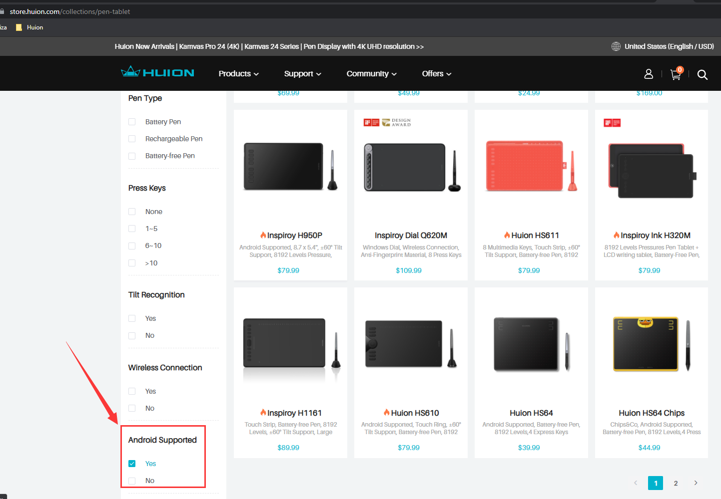
Task: Check the Battery Pen filter
Action: point(132,122)
